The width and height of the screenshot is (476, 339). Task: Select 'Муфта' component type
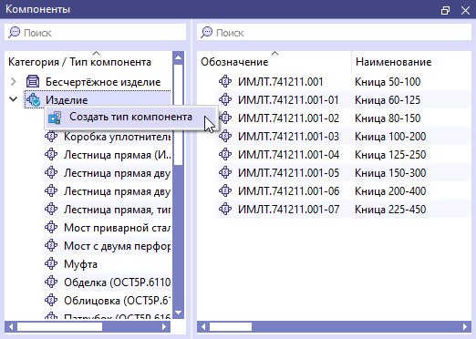80,264
